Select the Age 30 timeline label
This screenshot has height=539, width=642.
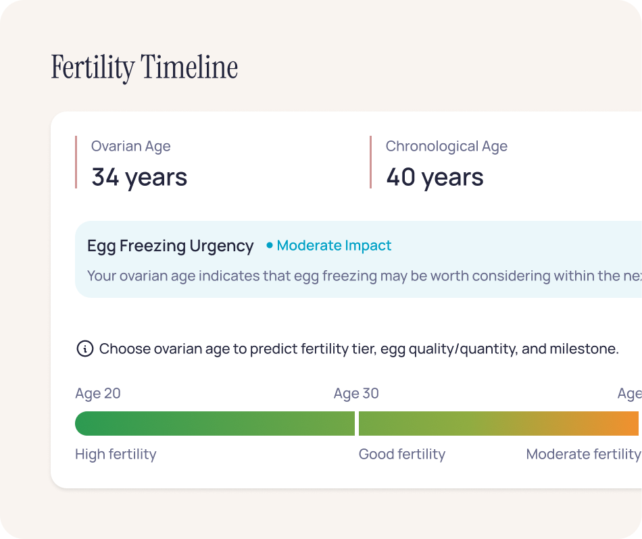pos(356,394)
